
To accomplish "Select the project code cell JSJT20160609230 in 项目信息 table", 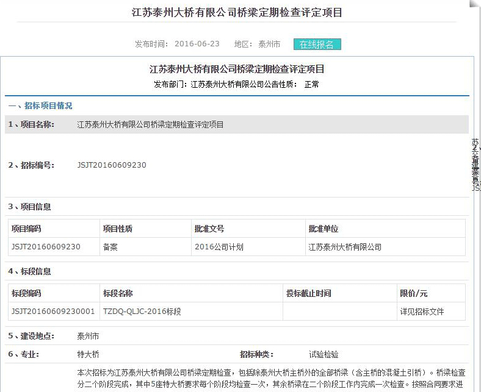I will 46,247.
